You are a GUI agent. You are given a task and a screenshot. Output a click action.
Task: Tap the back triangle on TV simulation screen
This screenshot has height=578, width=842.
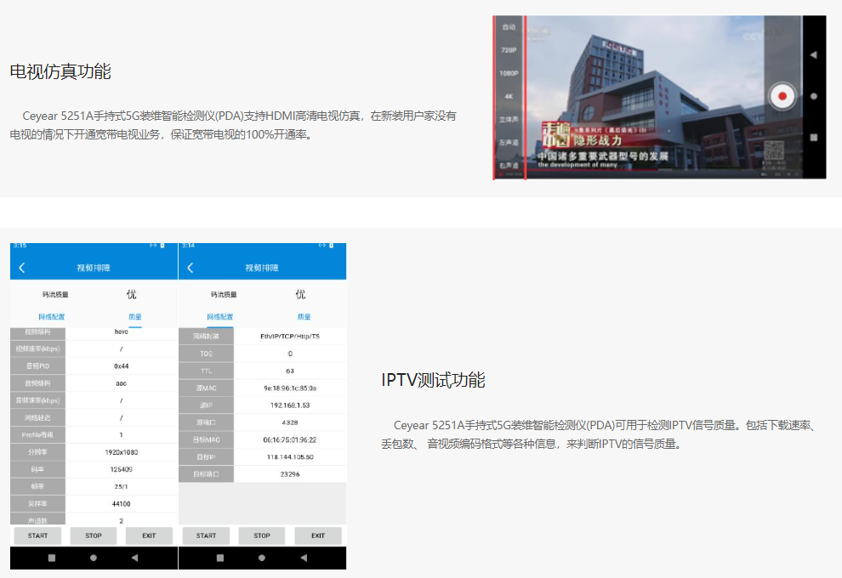(x=813, y=55)
